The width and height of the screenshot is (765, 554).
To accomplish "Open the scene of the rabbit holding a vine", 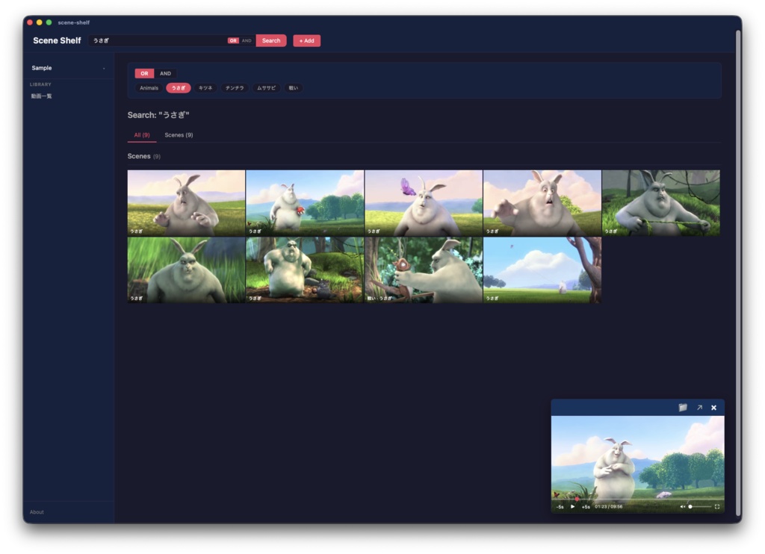I will point(660,203).
